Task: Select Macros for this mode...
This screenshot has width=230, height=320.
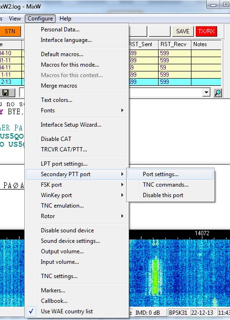Action: [77, 65]
